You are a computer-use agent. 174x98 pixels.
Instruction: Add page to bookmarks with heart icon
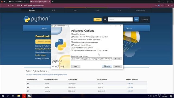(164, 5)
